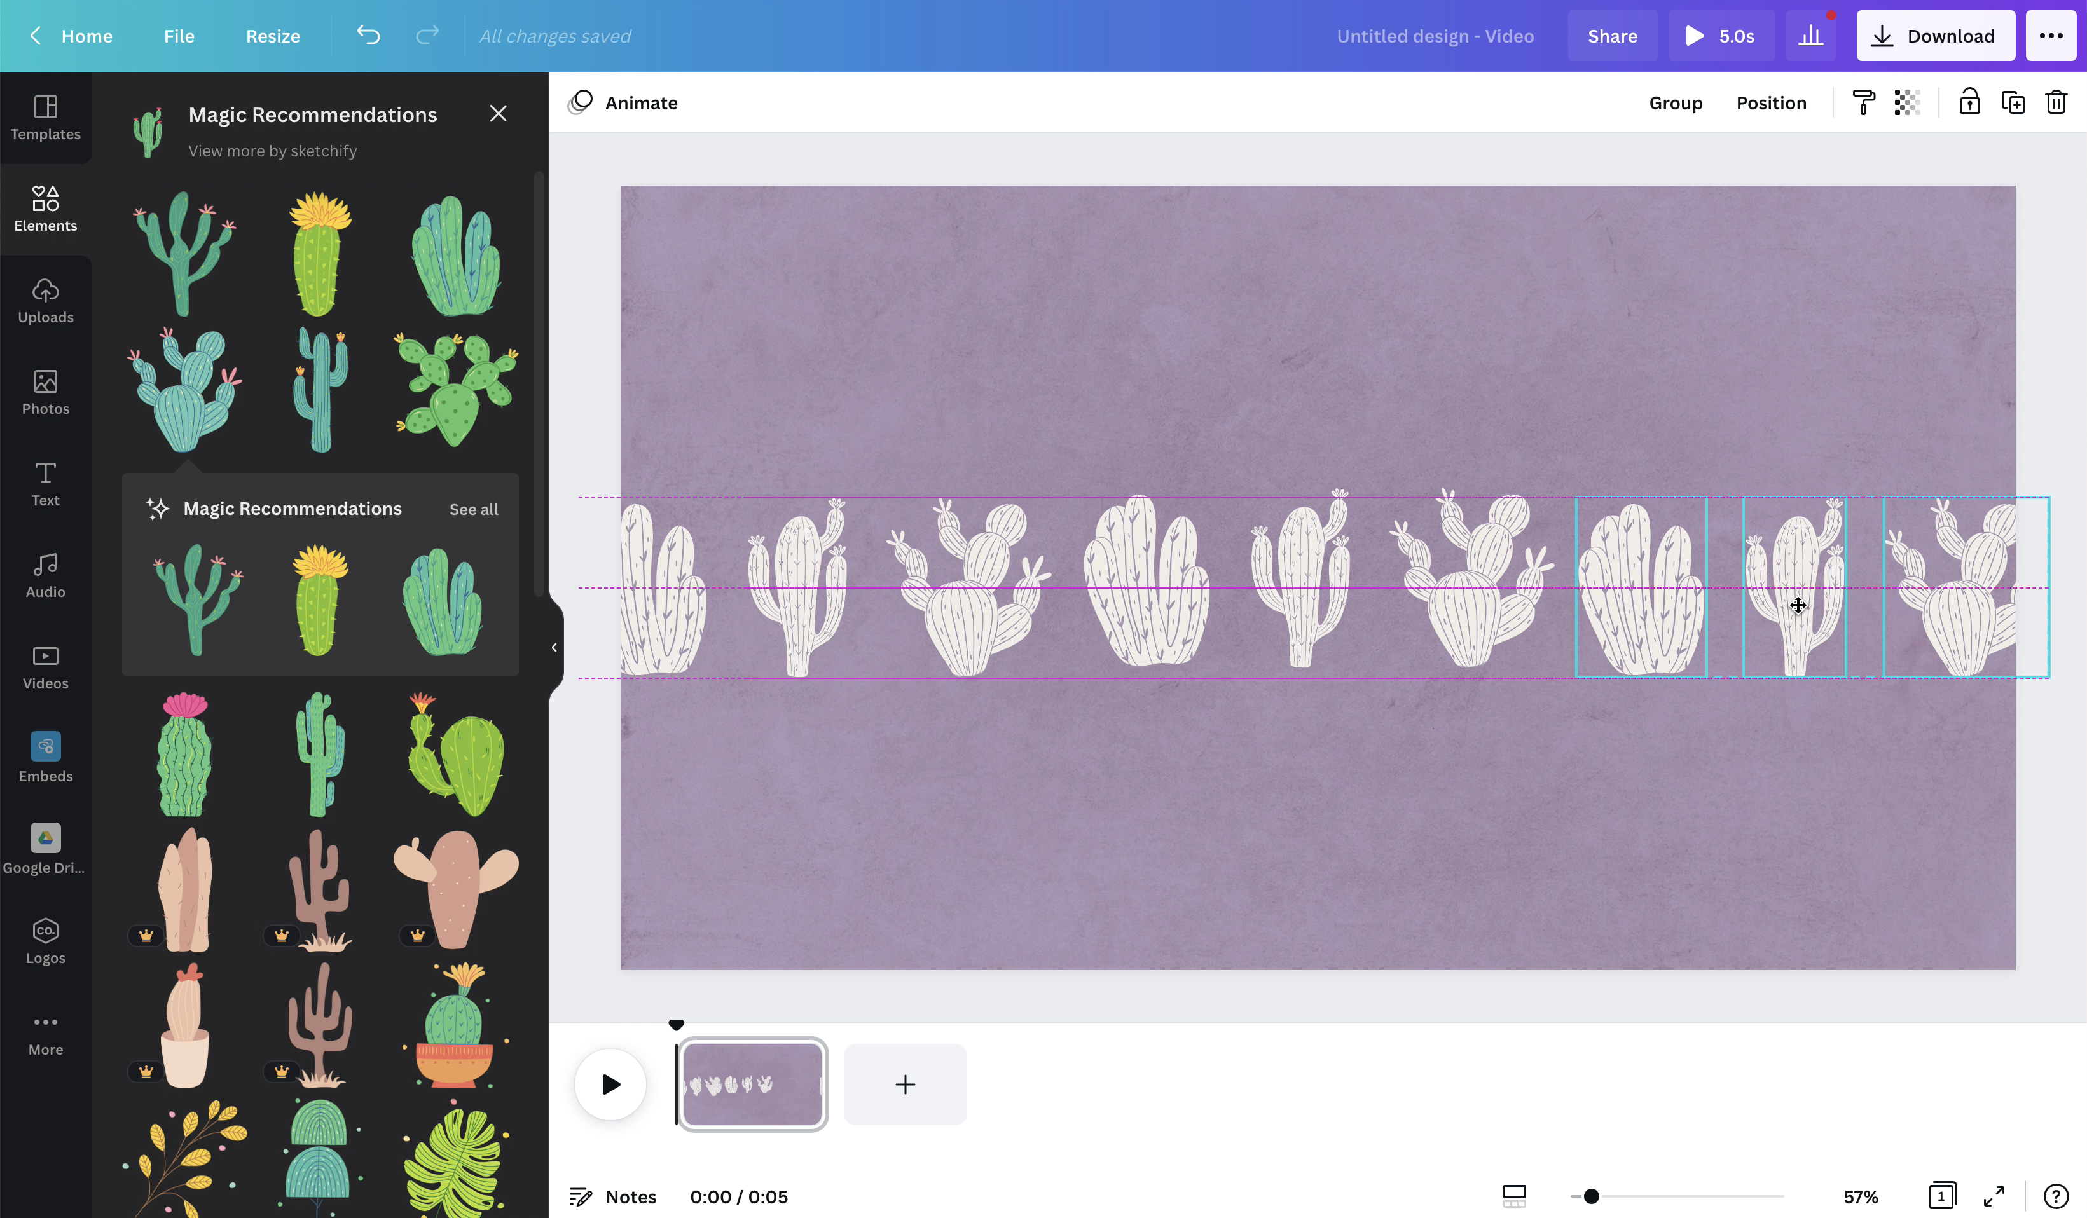2087x1218 pixels.
Task: Toggle the grid view icon
Action: pos(1514,1196)
